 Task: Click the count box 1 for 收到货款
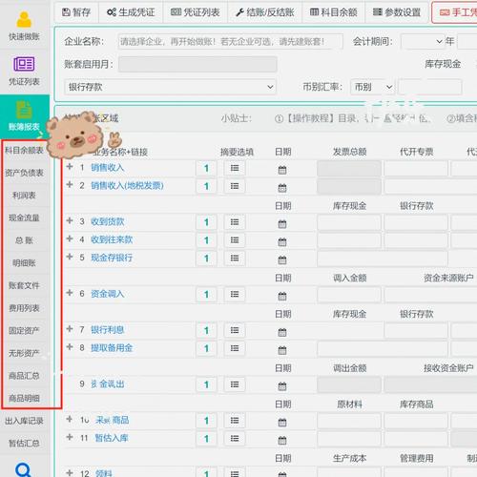[206, 222]
